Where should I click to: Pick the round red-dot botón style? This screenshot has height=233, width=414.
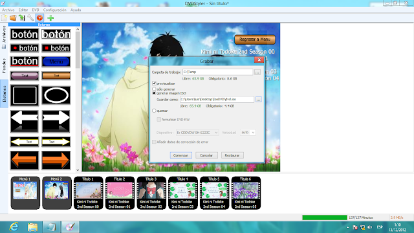click(25, 48)
